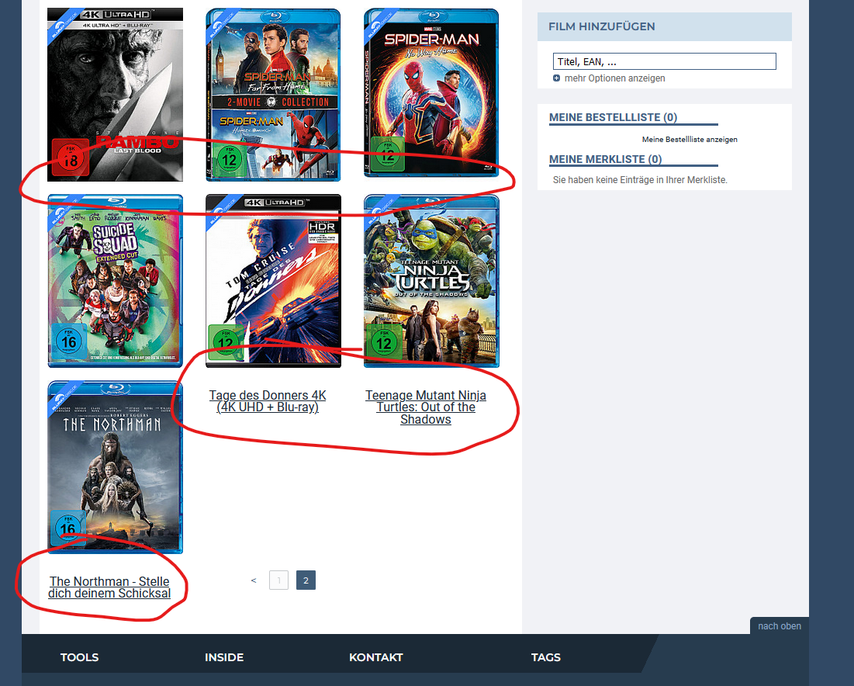This screenshot has height=686, width=854.
Task: Open the Spider-Man 2-Movie Collection cover
Action: (x=273, y=95)
